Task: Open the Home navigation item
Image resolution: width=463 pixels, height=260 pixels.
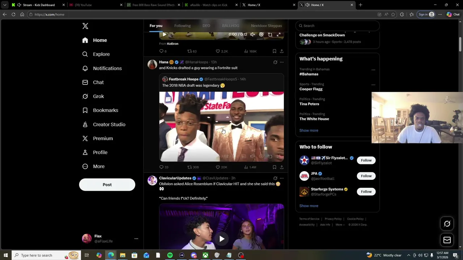Action: coord(94,40)
